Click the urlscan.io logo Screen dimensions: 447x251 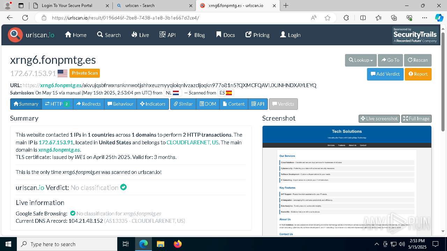click(x=31, y=35)
